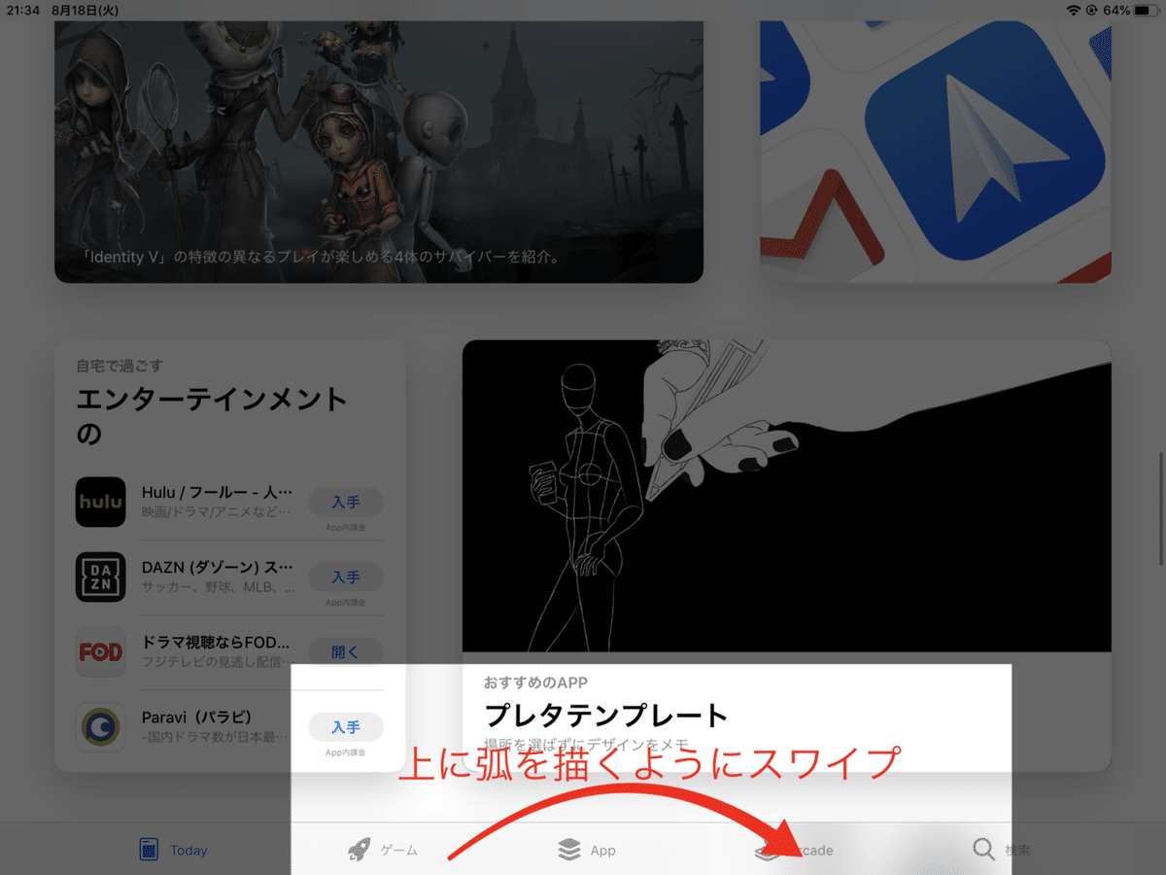
Task: Switch to the App tab label
Action: (x=603, y=850)
